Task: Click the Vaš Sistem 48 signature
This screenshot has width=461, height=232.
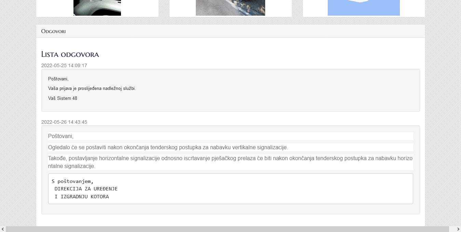Action: coord(63,98)
